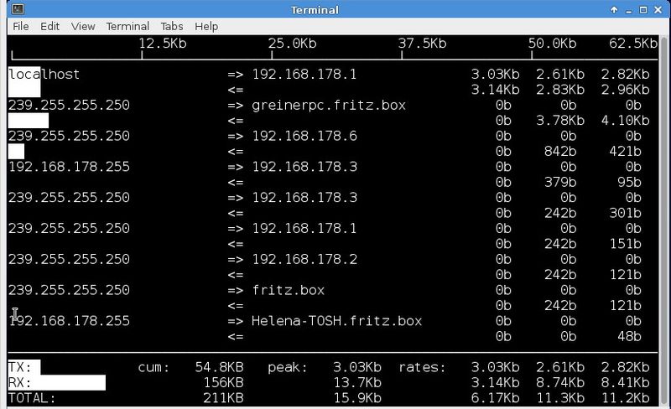Click the roll-up arrow window button
Screen dimensions: 671x409
tap(614, 10)
